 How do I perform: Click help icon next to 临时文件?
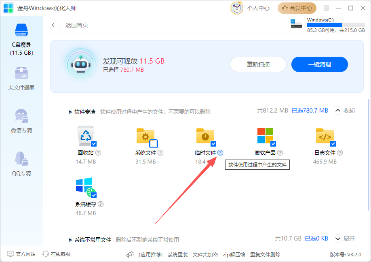click(220, 153)
